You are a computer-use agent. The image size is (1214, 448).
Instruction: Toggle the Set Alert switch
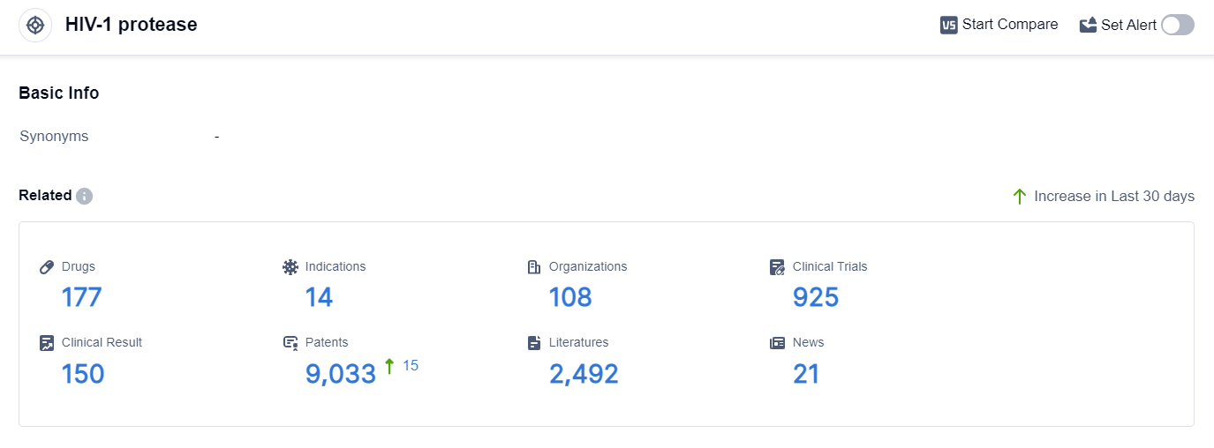coord(1177,25)
